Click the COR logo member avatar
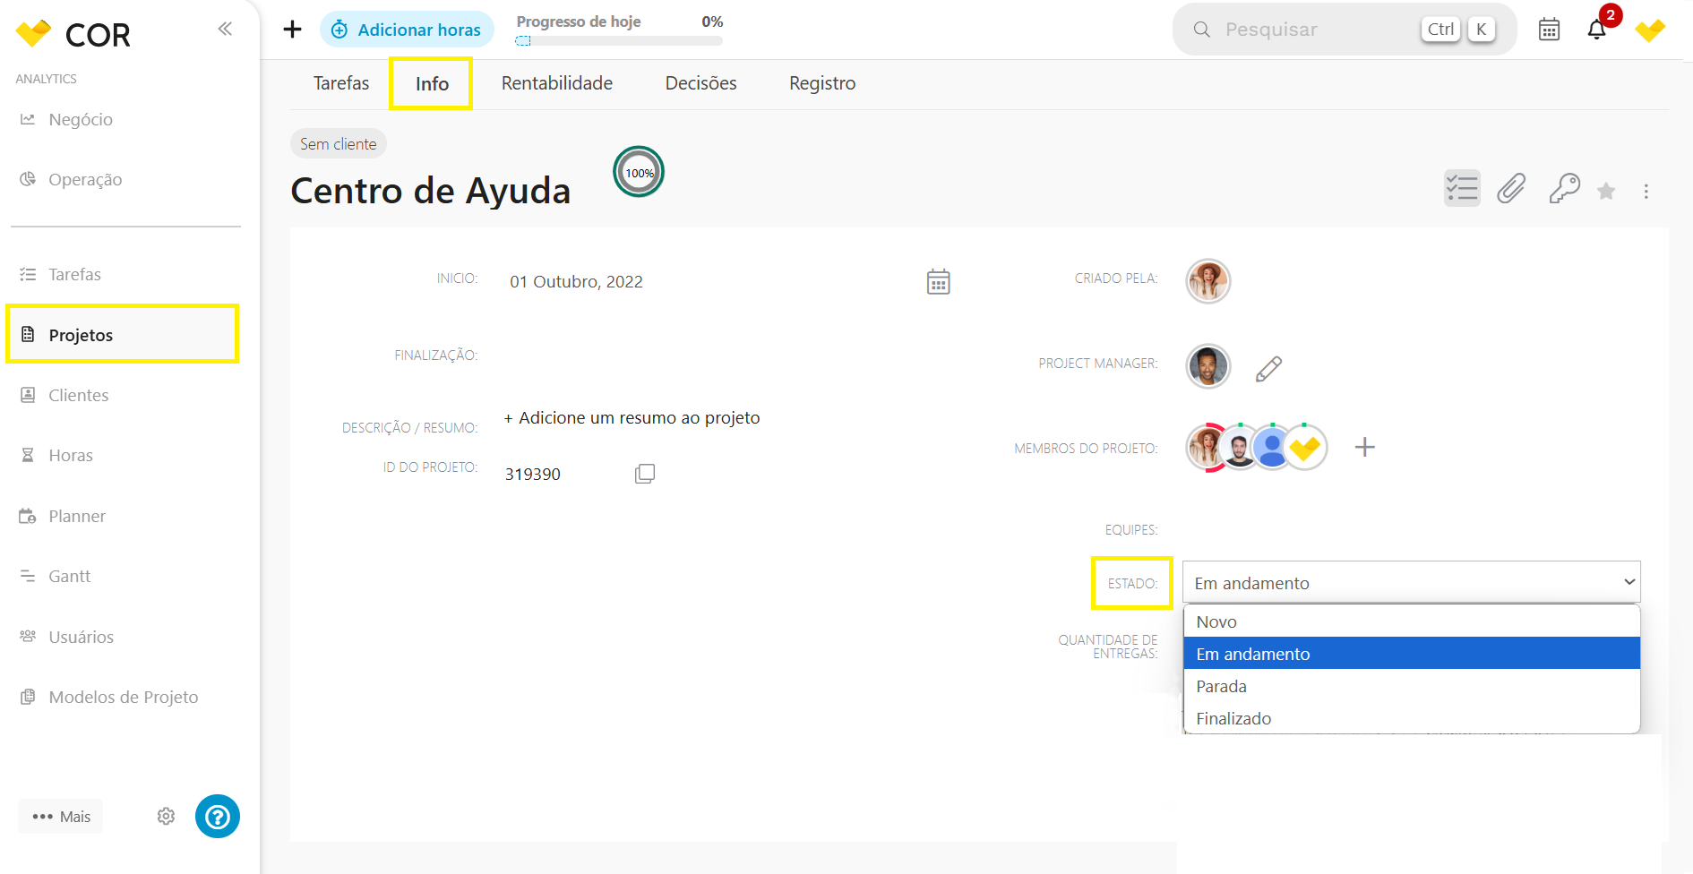 point(1305,447)
